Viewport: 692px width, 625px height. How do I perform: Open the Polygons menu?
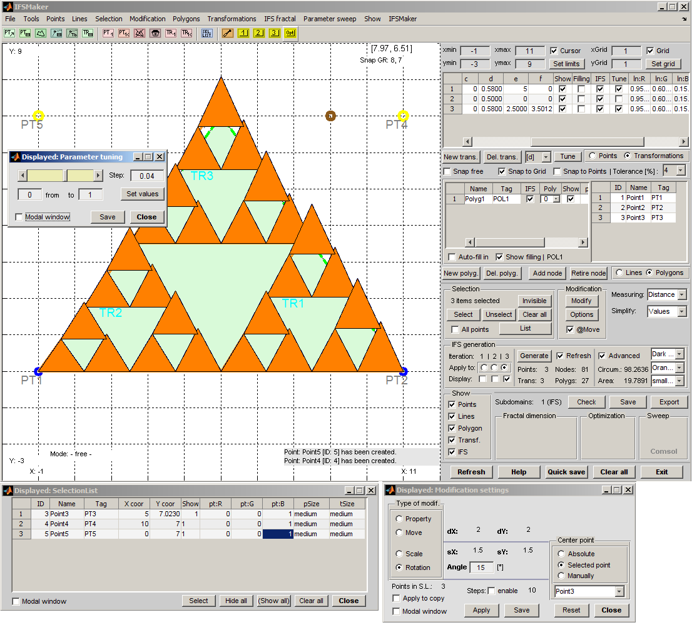tap(186, 19)
